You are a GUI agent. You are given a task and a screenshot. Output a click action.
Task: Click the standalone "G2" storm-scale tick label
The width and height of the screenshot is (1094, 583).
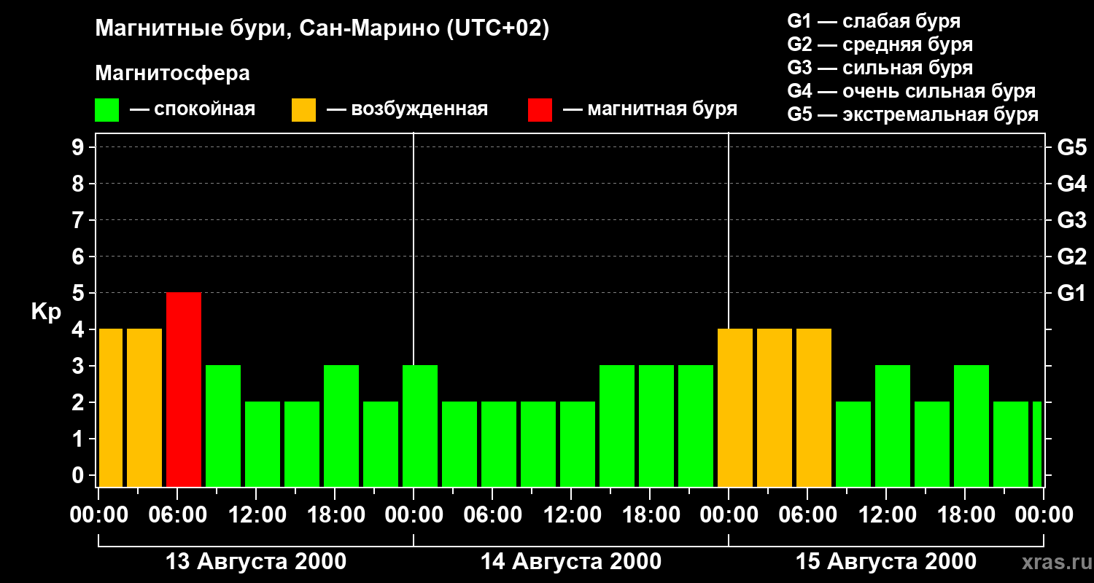point(1072,257)
